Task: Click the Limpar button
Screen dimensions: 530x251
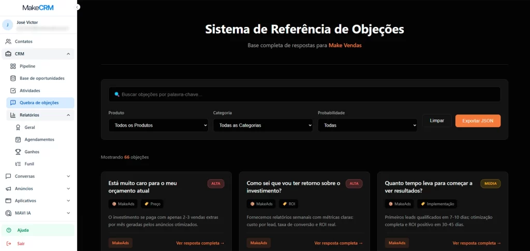Action: (436, 121)
